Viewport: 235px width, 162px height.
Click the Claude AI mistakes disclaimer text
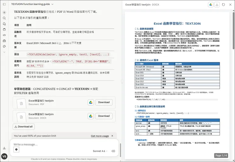tap(64, 159)
